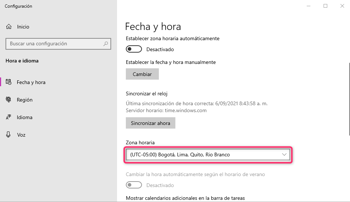Minimize the Configuración window
The image size is (350, 202).
pos(308,6)
